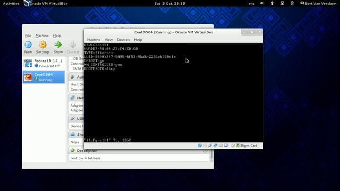Click Oracle VM VirtualBox app menu in top bar
The width and height of the screenshot is (340, 191).
coord(46,4)
